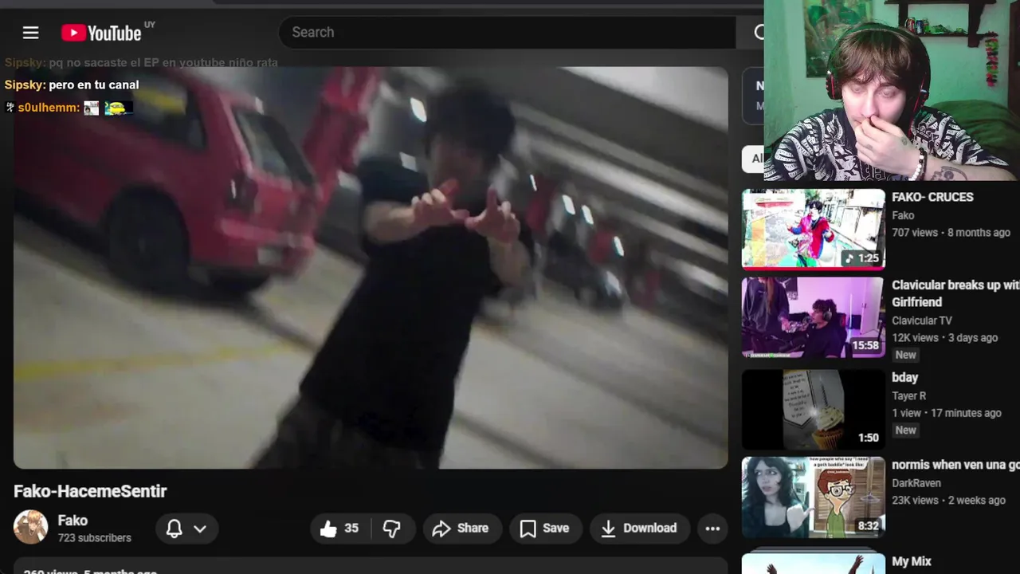The width and height of the screenshot is (1020, 574).
Task: Open the bday video title
Action: point(905,377)
